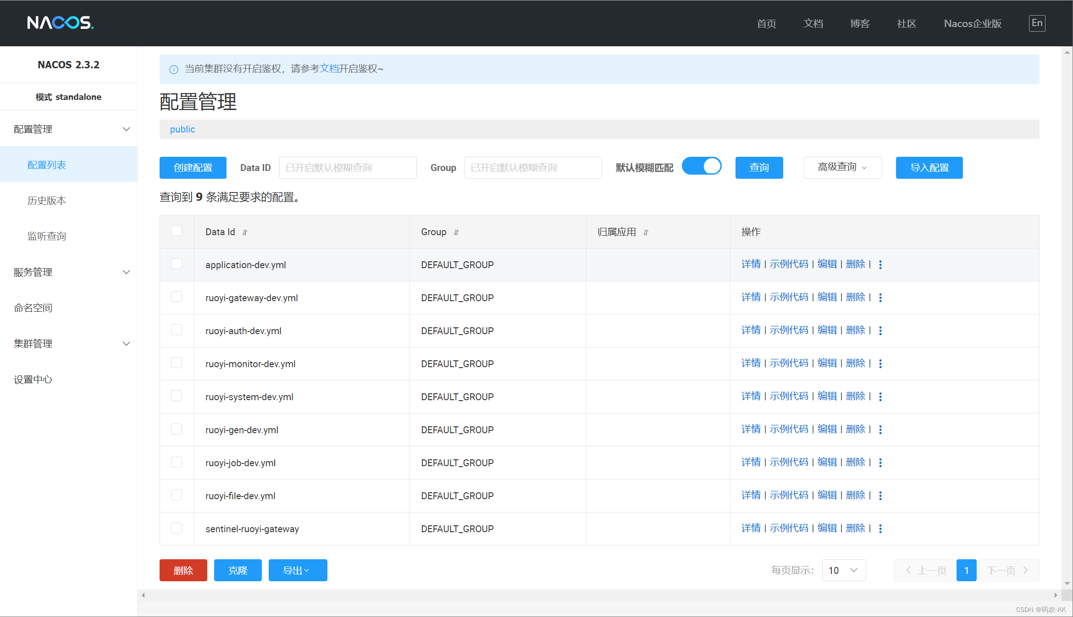The image size is (1073, 617).
Task: Select the public namespace tab
Action: 183,129
